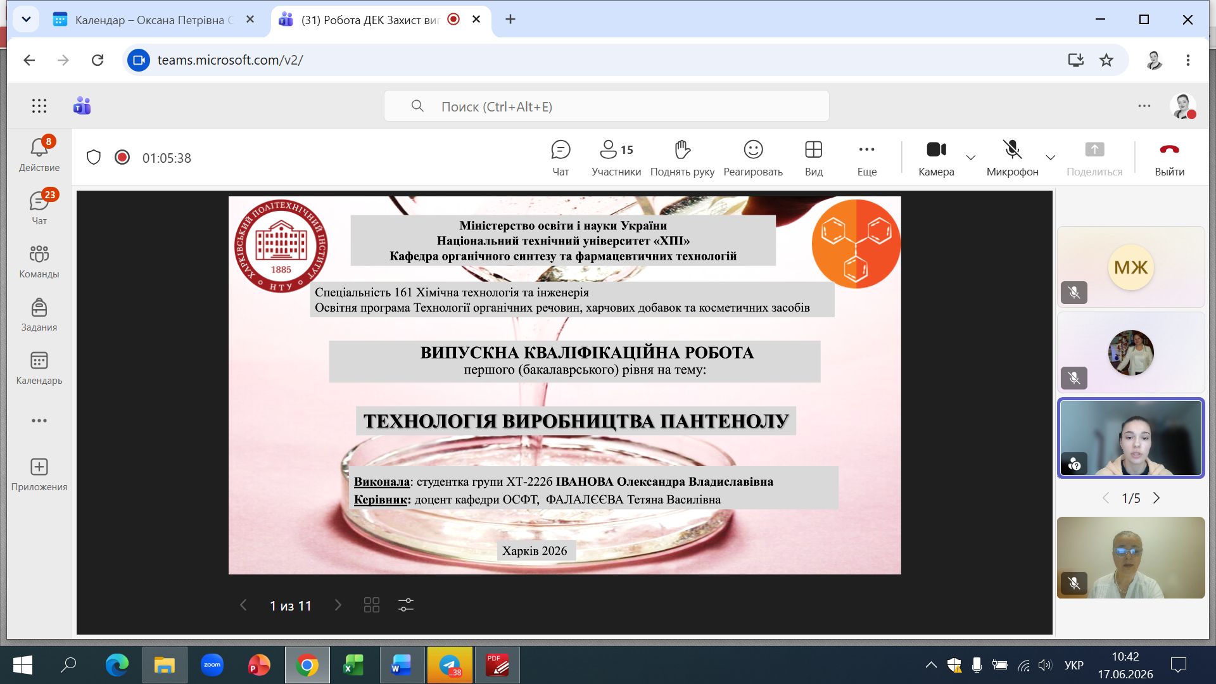Open the Еще more actions menu
Screen dimensions: 1216x684
(x=867, y=158)
